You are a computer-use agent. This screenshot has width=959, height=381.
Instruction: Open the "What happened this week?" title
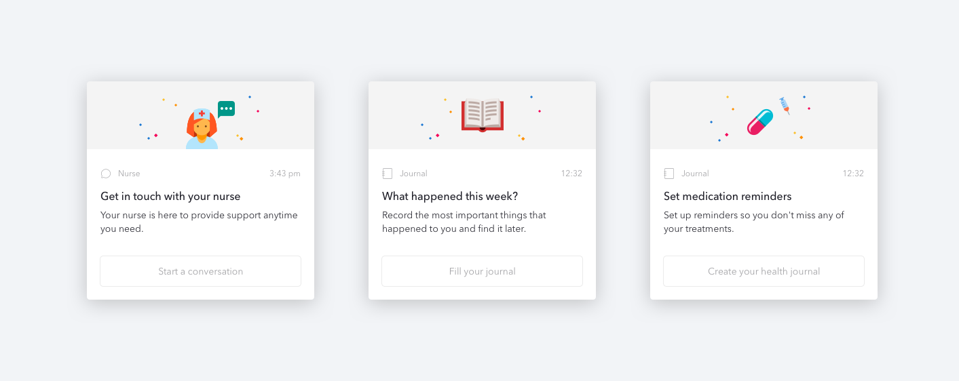(x=450, y=197)
